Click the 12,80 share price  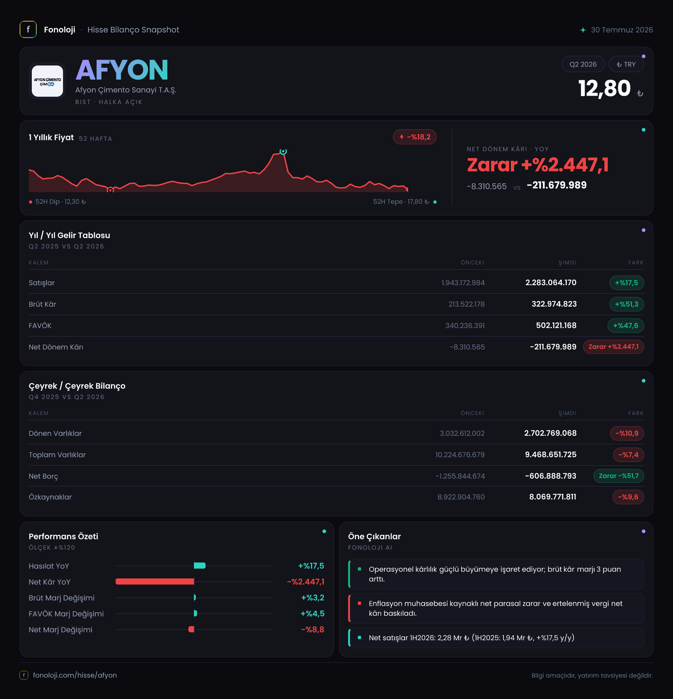[x=604, y=88]
